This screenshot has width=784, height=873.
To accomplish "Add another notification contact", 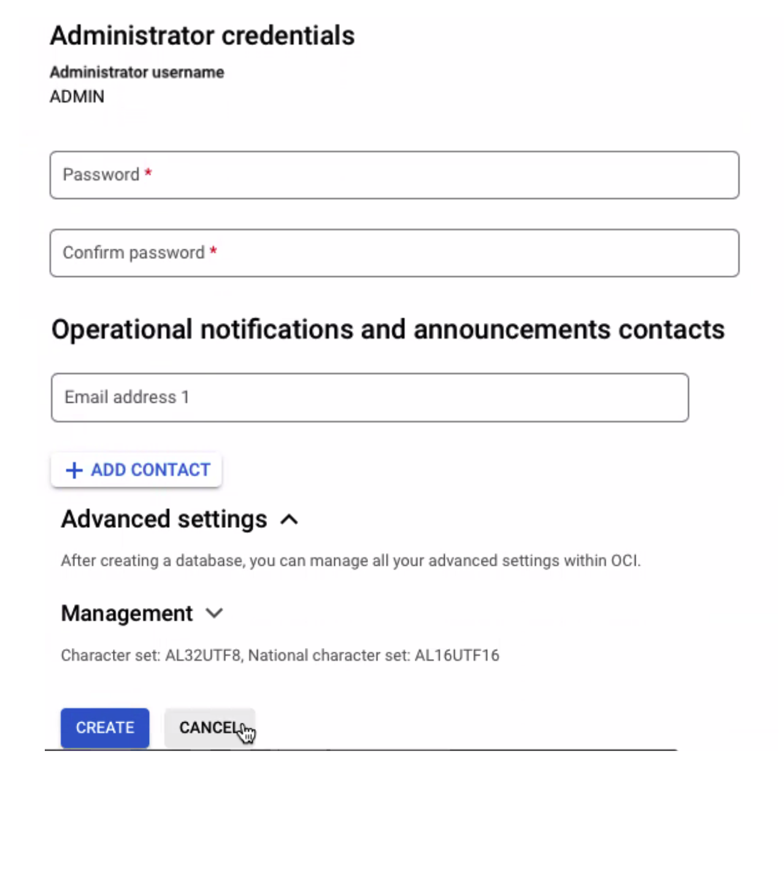I will click(136, 470).
